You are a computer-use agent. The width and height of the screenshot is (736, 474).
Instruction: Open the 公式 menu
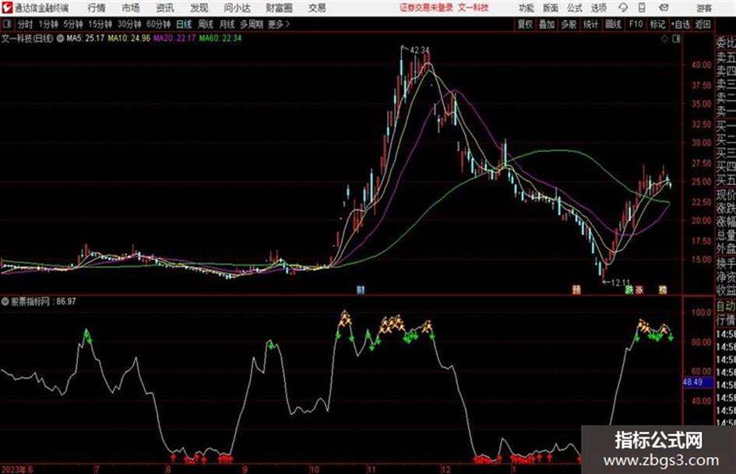pyautogui.click(x=574, y=8)
